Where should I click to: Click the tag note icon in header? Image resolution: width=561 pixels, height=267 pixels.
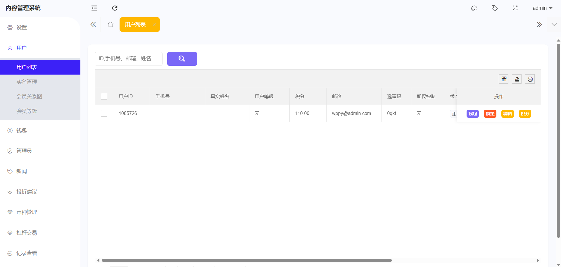pos(495,8)
